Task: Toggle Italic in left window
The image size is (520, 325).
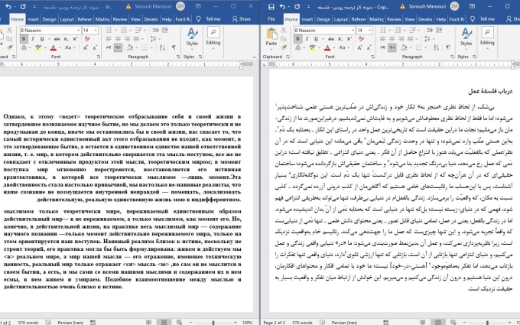Action: (x=33, y=39)
